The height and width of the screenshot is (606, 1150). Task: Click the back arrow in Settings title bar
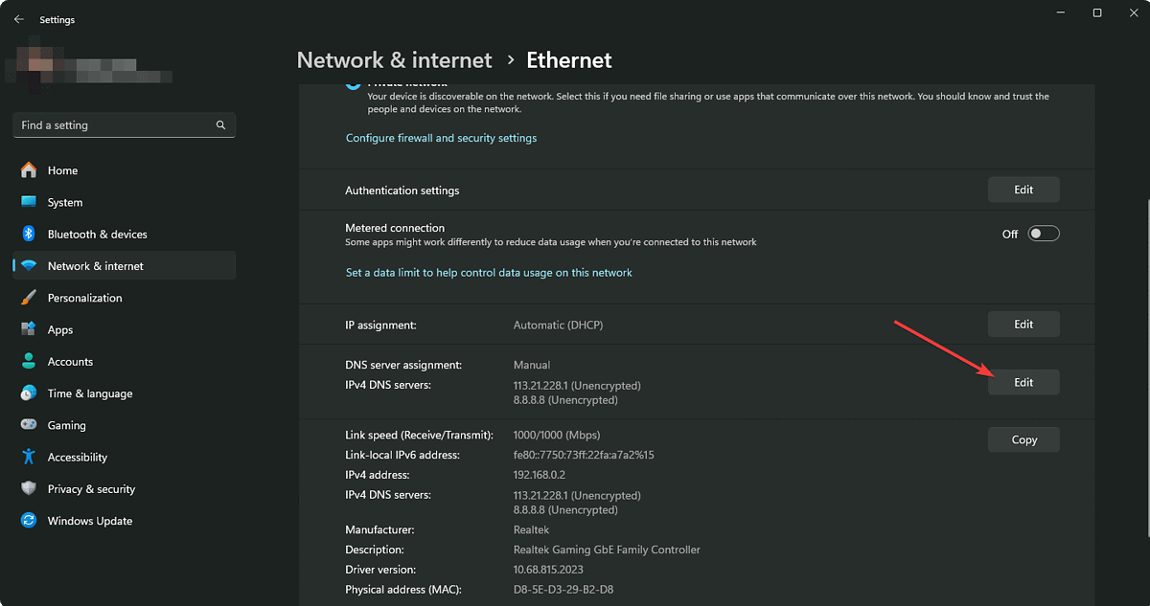(19, 19)
